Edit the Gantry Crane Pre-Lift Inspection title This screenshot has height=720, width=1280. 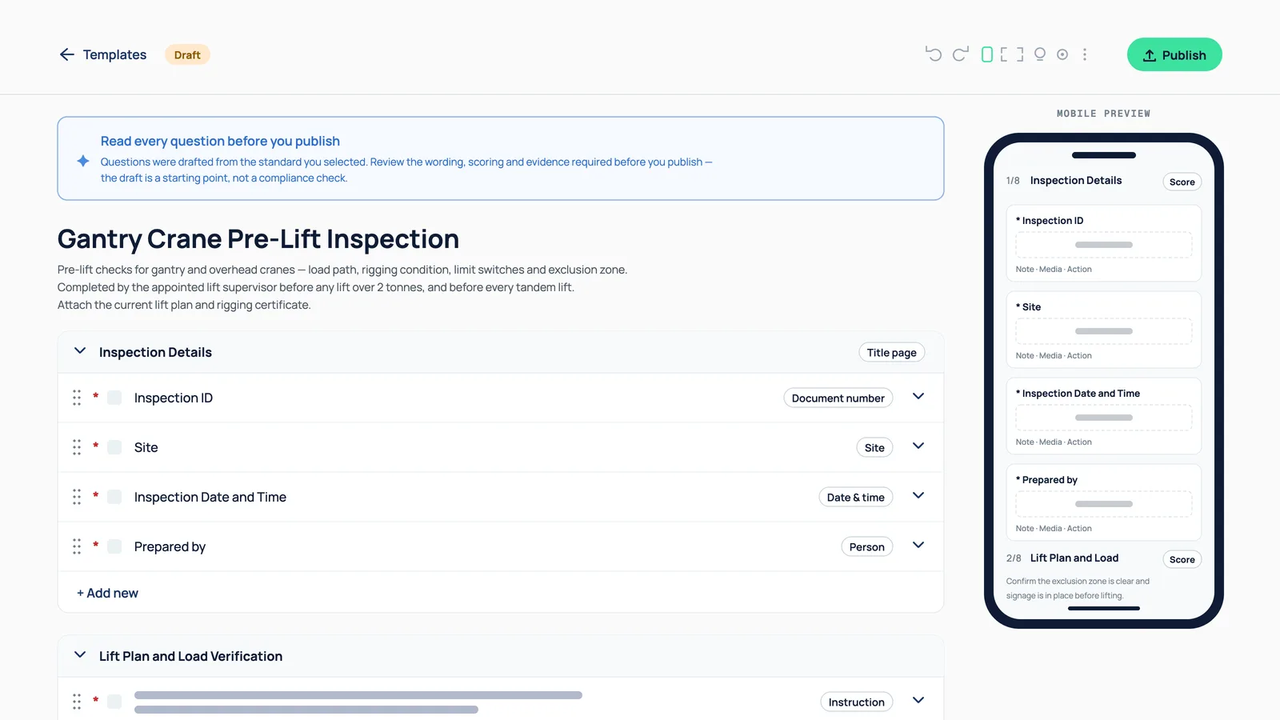pyautogui.click(x=258, y=238)
